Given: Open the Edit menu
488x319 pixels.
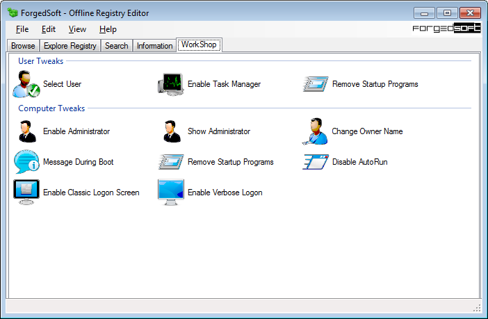Looking at the screenshot, I should click(x=49, y=29).
